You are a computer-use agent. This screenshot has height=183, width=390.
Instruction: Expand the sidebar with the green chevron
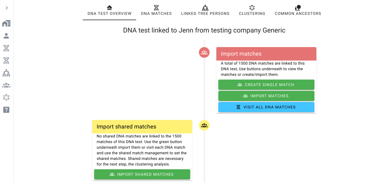(6, 8)
